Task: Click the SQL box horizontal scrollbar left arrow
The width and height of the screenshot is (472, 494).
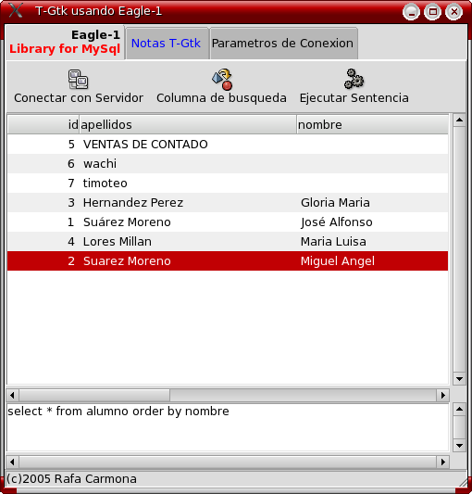Action: 13,462
